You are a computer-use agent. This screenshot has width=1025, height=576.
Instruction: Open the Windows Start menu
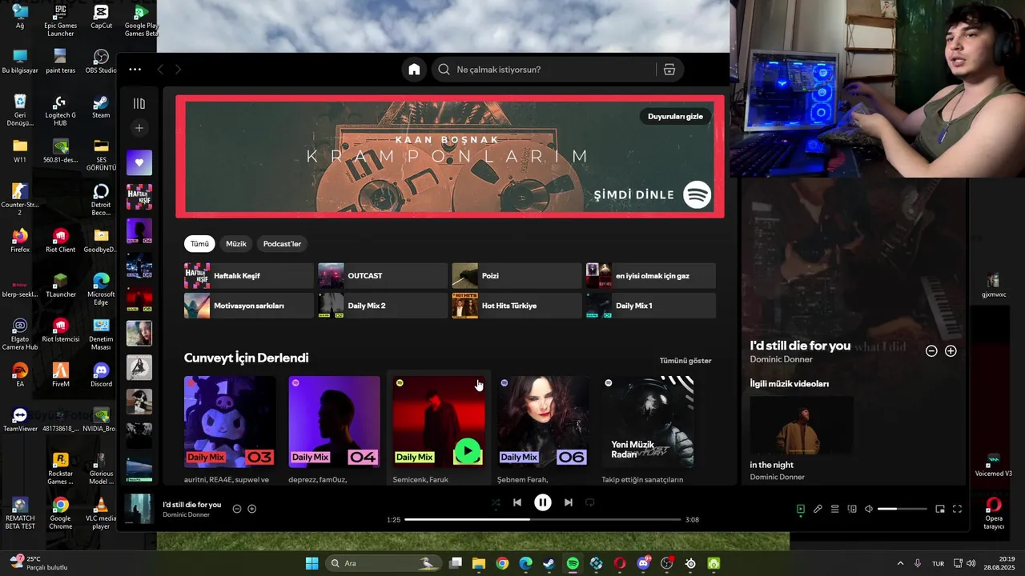(x=312, y=563)
